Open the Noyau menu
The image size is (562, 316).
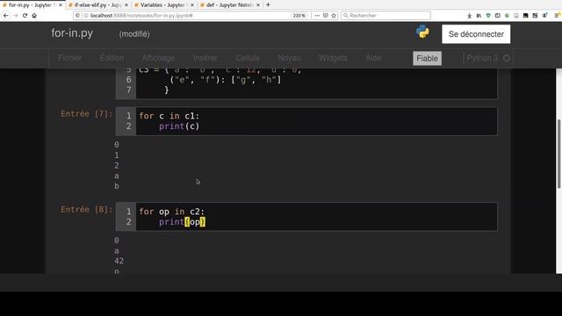click(289, 58)
